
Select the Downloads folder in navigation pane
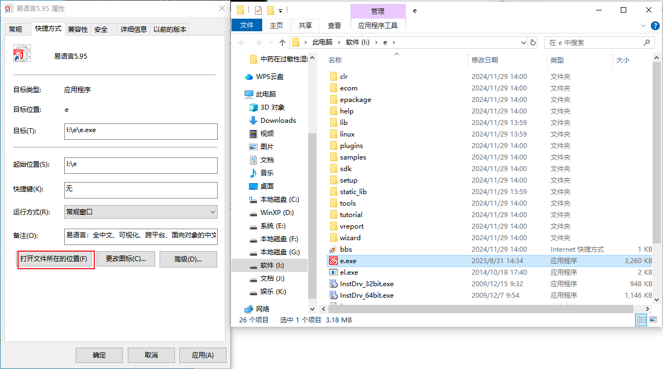pos(277,121)
